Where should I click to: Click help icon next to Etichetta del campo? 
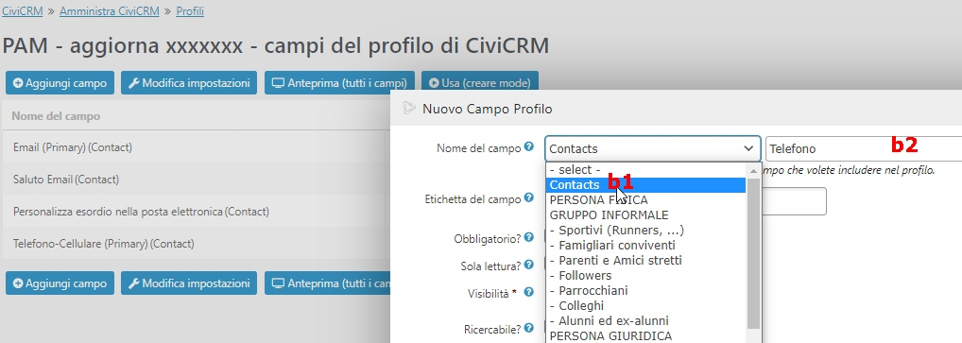(x=528, y=198)
